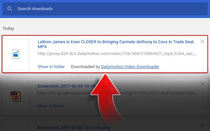The height and width of the screenshot is (131, 210).
Task: Open the Dailymotion Video Downloader extension link
Action: [130, 66]
